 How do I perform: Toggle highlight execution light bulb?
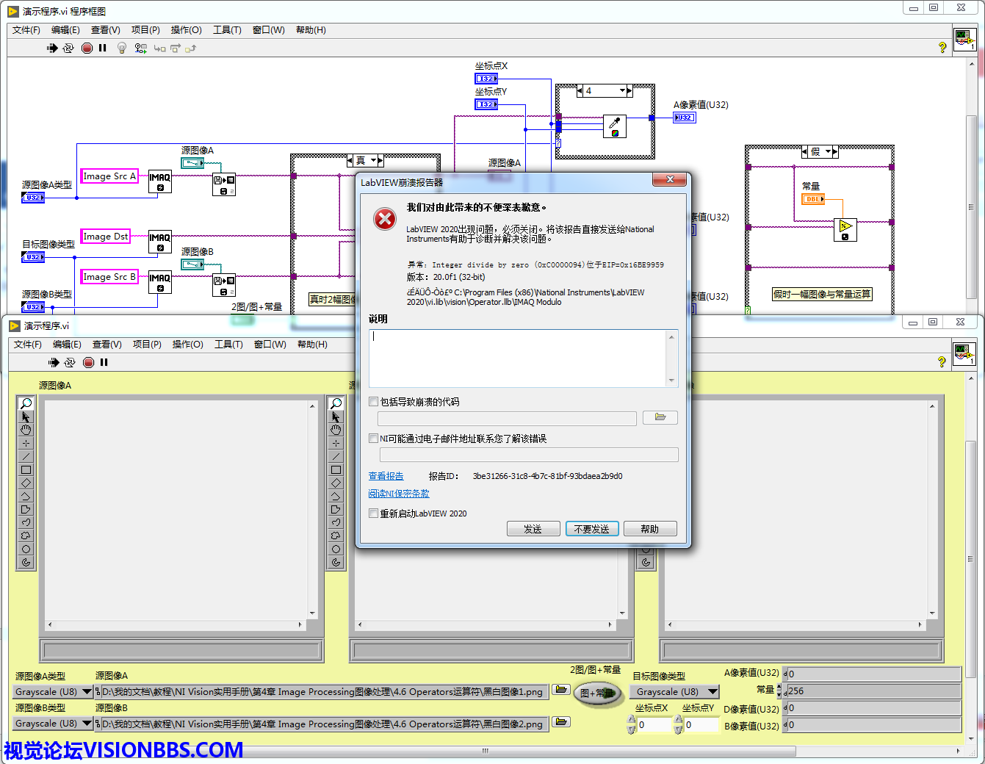122,48
